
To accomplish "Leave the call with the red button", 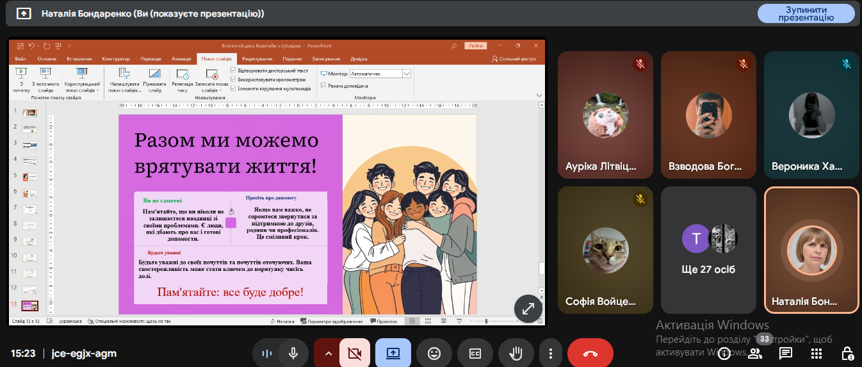I will coord(590,353).
